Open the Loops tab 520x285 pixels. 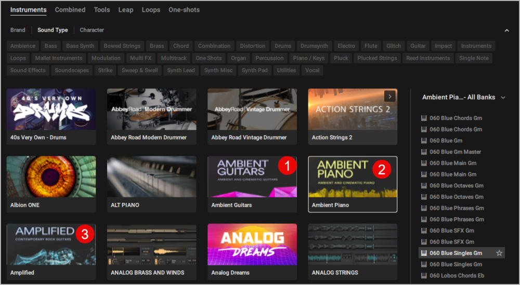point(151,10)
